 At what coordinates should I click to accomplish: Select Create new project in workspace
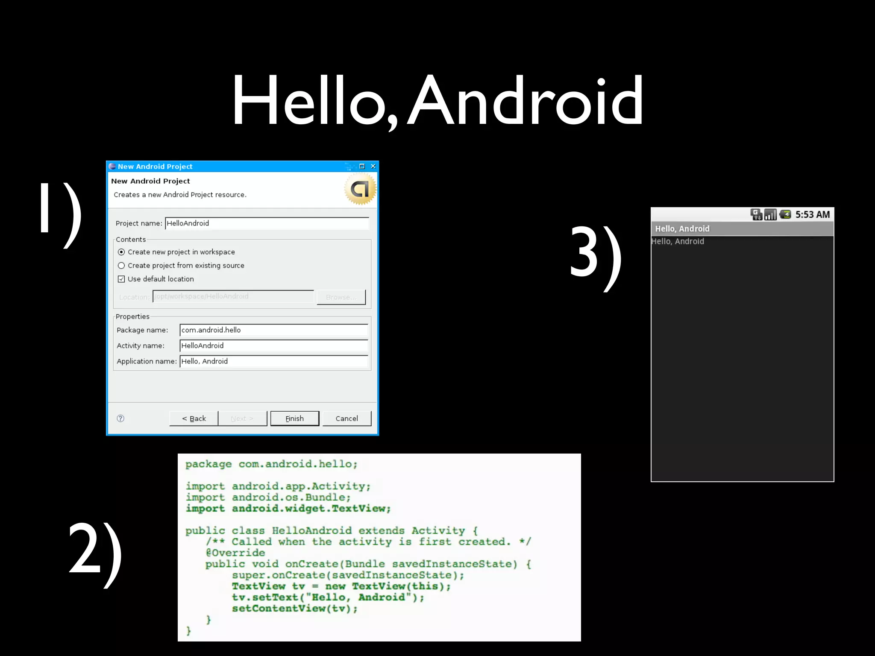121,252
